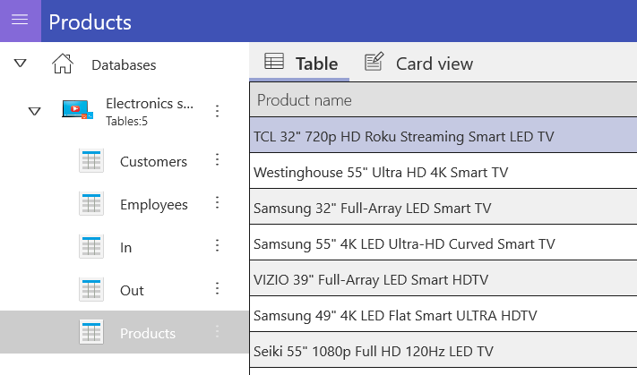The height and width of the screenshot is (375, 637).
Task: Select the VIZIO 39" Full-Array LED row
Action: coord(443,279)
